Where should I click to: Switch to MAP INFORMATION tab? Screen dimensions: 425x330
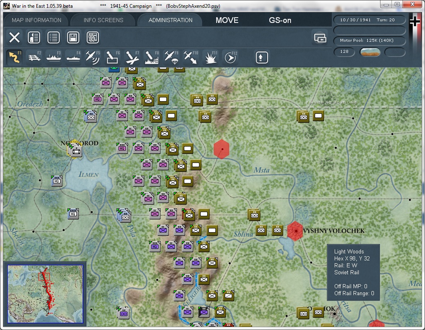[36, 20]
